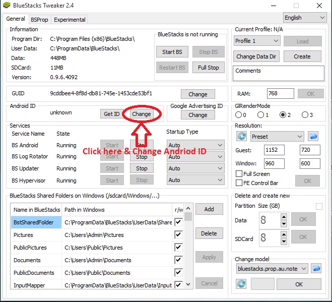
Task: Click shared folders list scroll down arrow
Action: tap(188, 284)
